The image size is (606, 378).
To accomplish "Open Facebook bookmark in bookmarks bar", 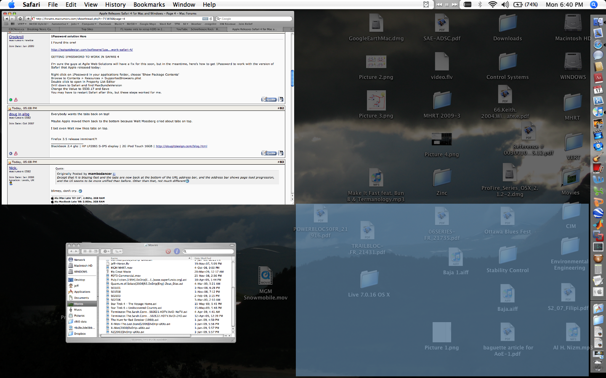I will tap(105, 24).
